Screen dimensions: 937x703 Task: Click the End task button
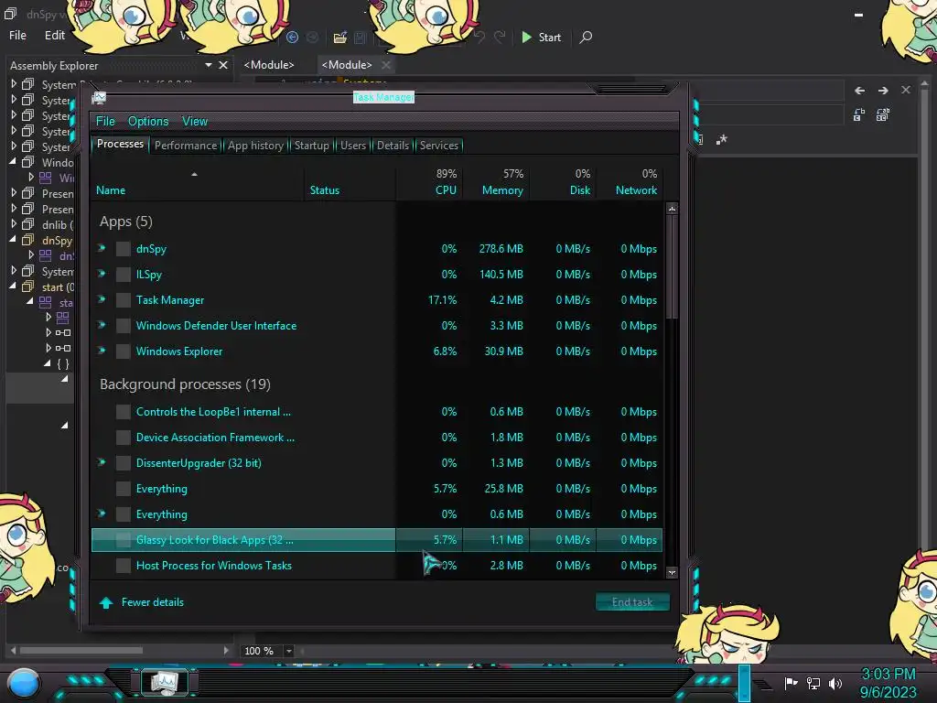[x=632, y=602]
